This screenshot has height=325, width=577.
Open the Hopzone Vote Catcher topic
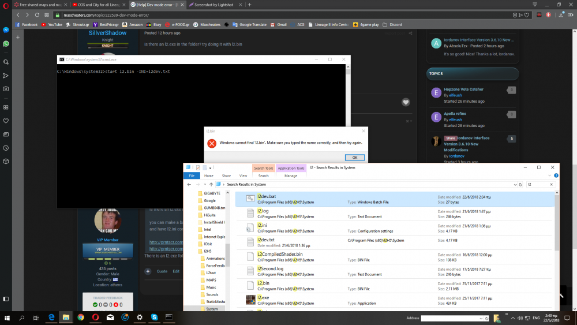(463, 89)
